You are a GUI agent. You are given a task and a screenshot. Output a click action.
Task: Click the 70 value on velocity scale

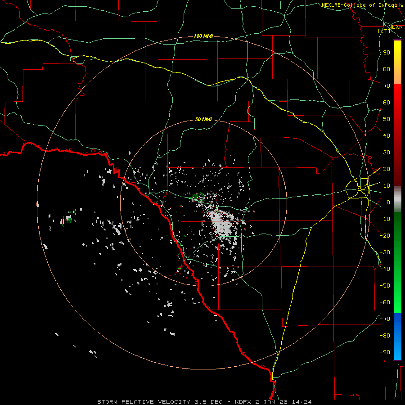coord(387,86)
